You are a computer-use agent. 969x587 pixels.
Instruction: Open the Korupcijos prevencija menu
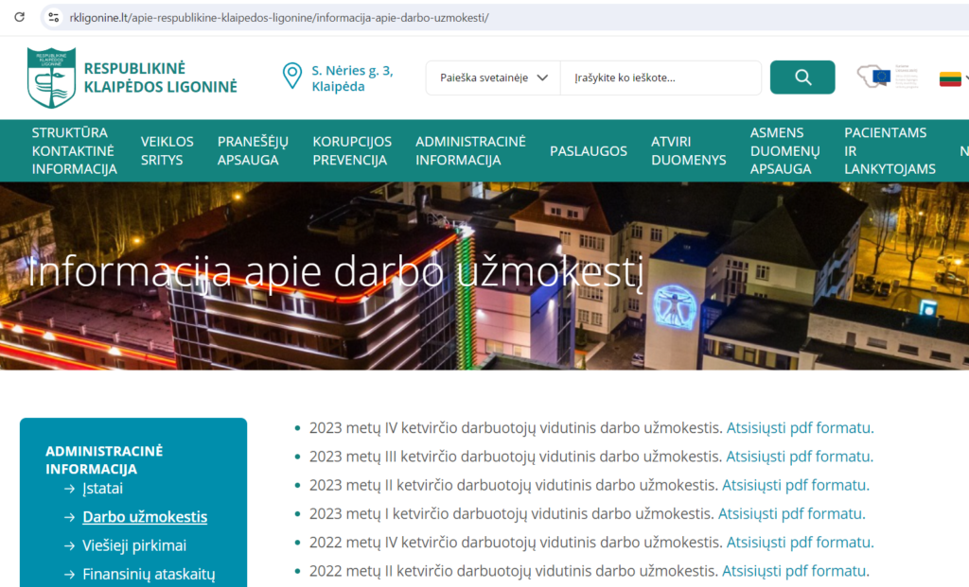351,151
